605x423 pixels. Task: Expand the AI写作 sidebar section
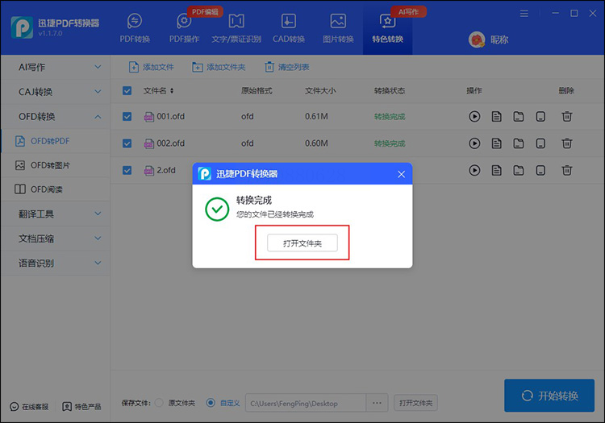click(x=56, y=67)
